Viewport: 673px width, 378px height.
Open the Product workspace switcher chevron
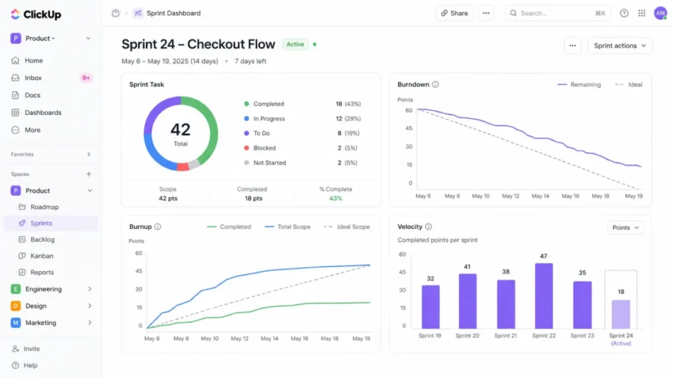coord(88,38)
